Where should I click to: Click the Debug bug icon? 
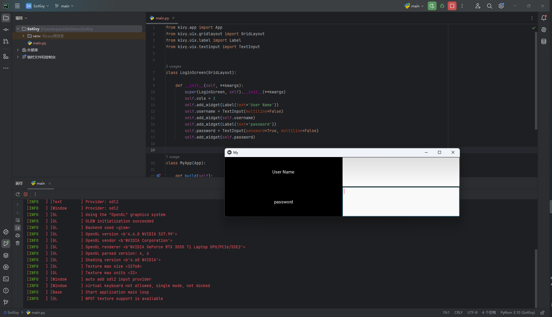pos(442,6)
